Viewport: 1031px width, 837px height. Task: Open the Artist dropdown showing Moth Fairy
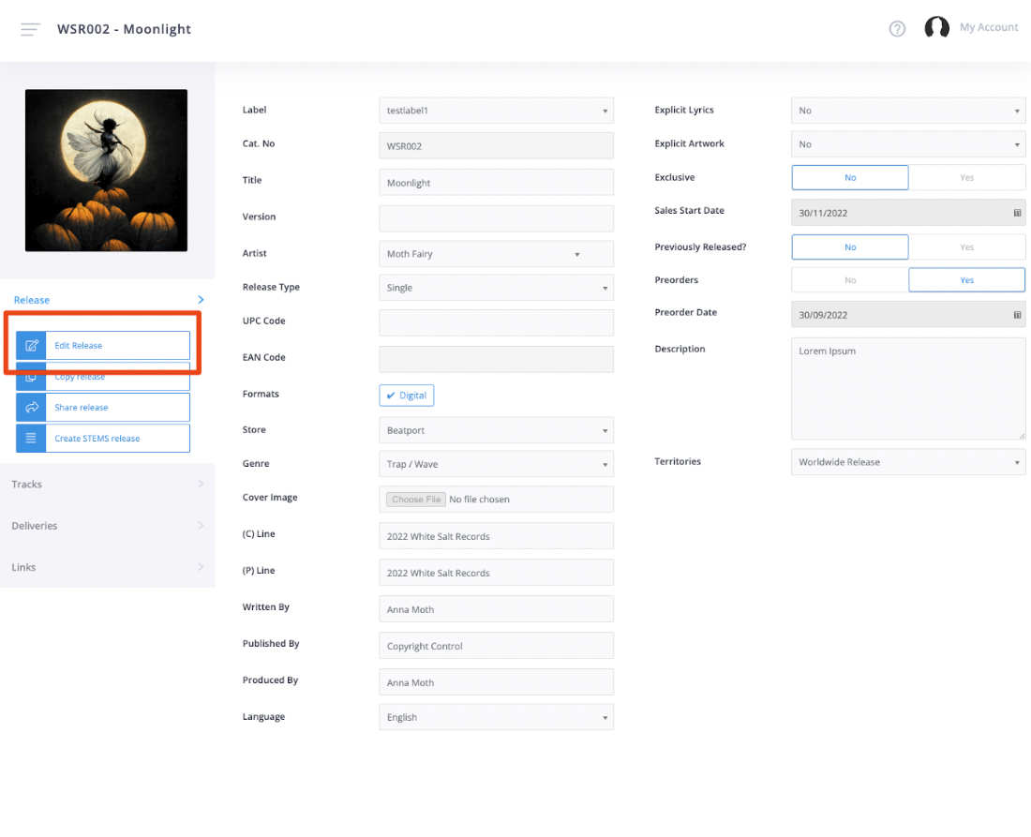pyautogui.click(x=497, y=254)
